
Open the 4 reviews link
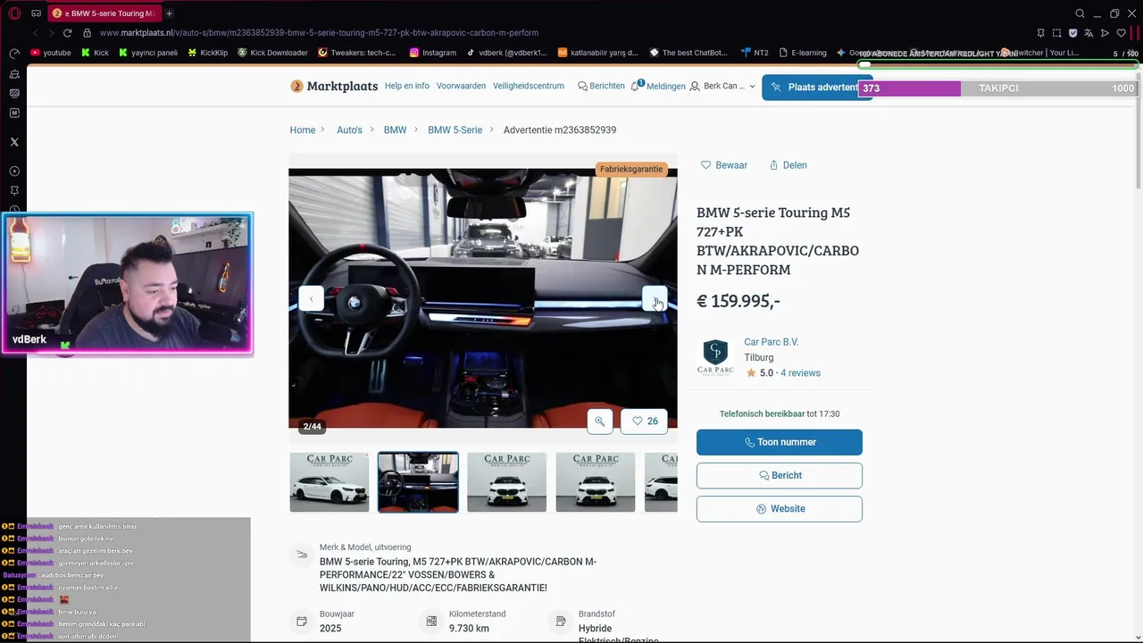tap(800, 373)
